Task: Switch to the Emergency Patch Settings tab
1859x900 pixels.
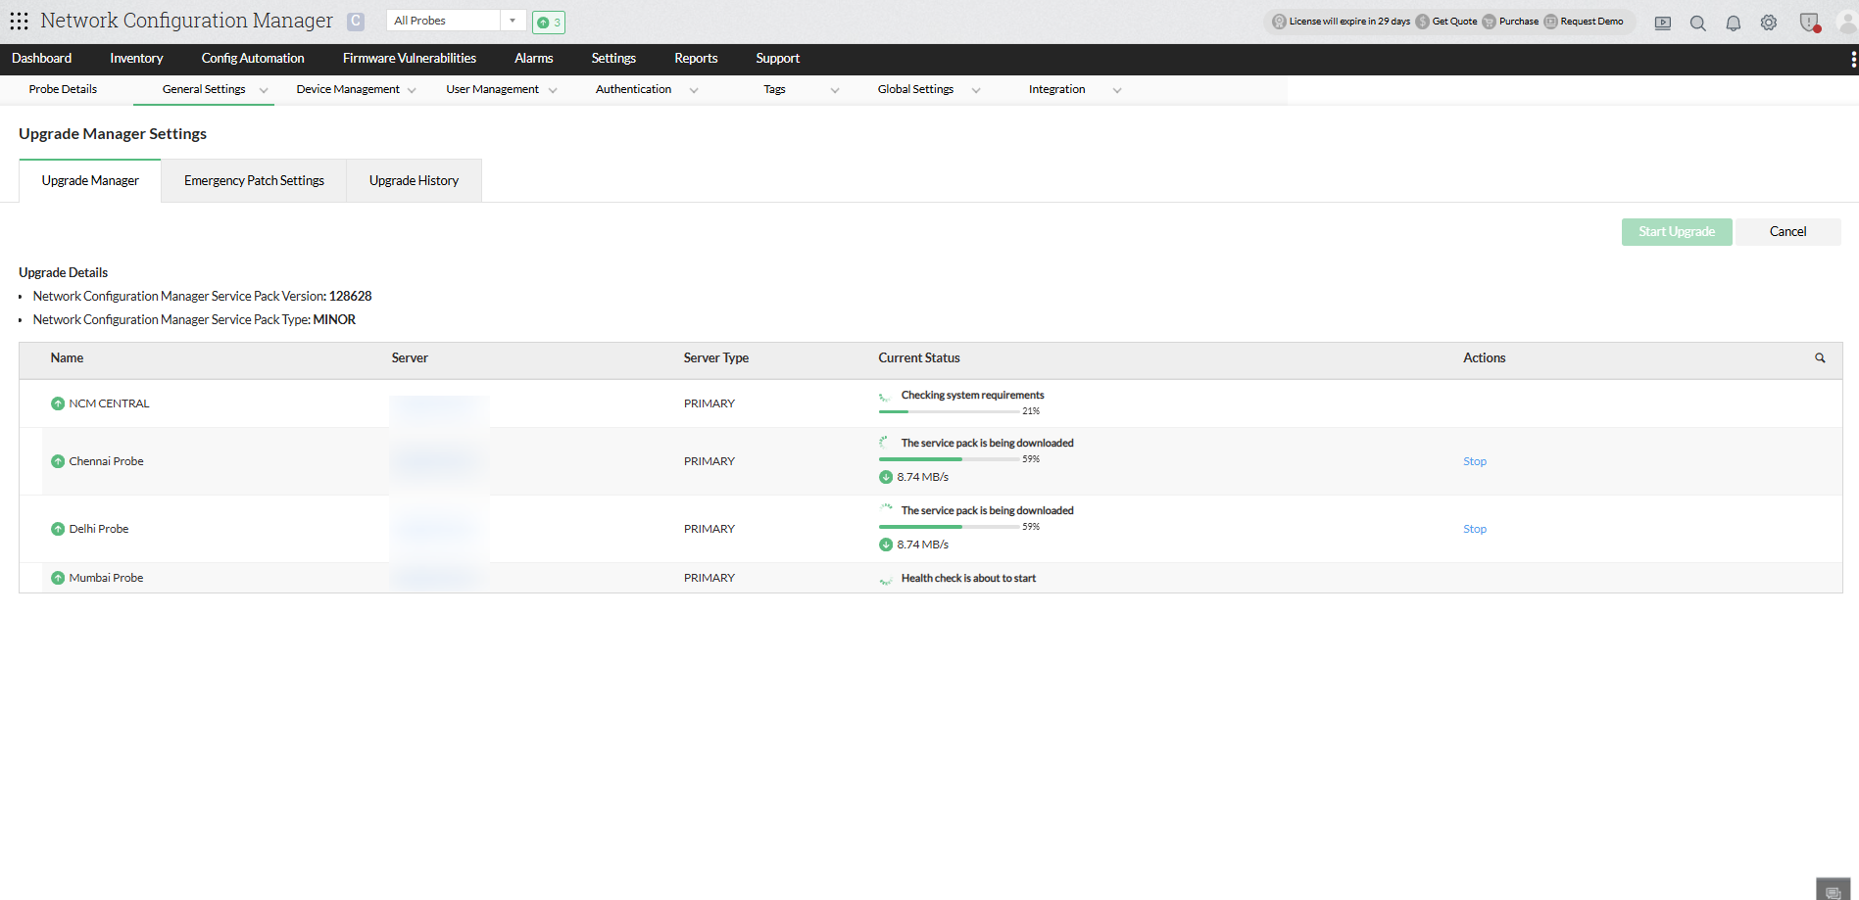Action: 254,181
